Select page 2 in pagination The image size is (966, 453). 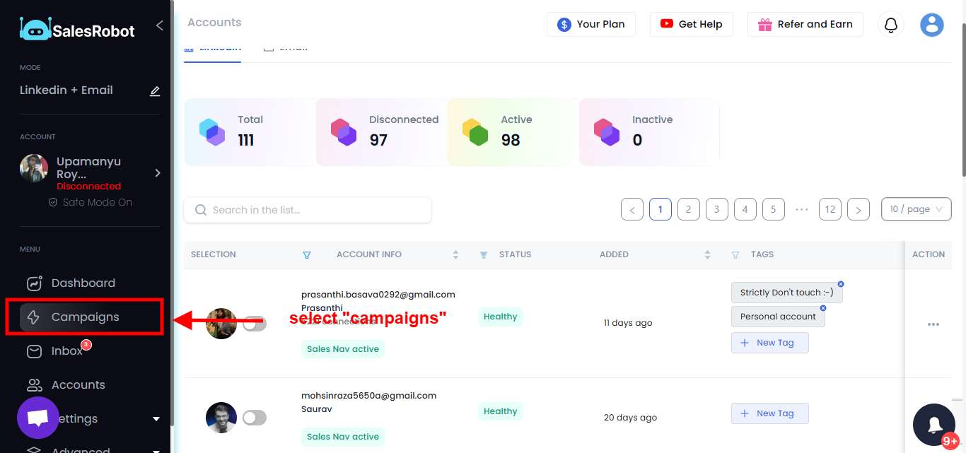(689, 209)
